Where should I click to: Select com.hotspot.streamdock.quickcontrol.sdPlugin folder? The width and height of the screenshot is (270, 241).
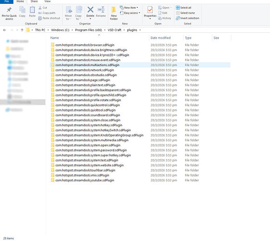click(88, 105)
